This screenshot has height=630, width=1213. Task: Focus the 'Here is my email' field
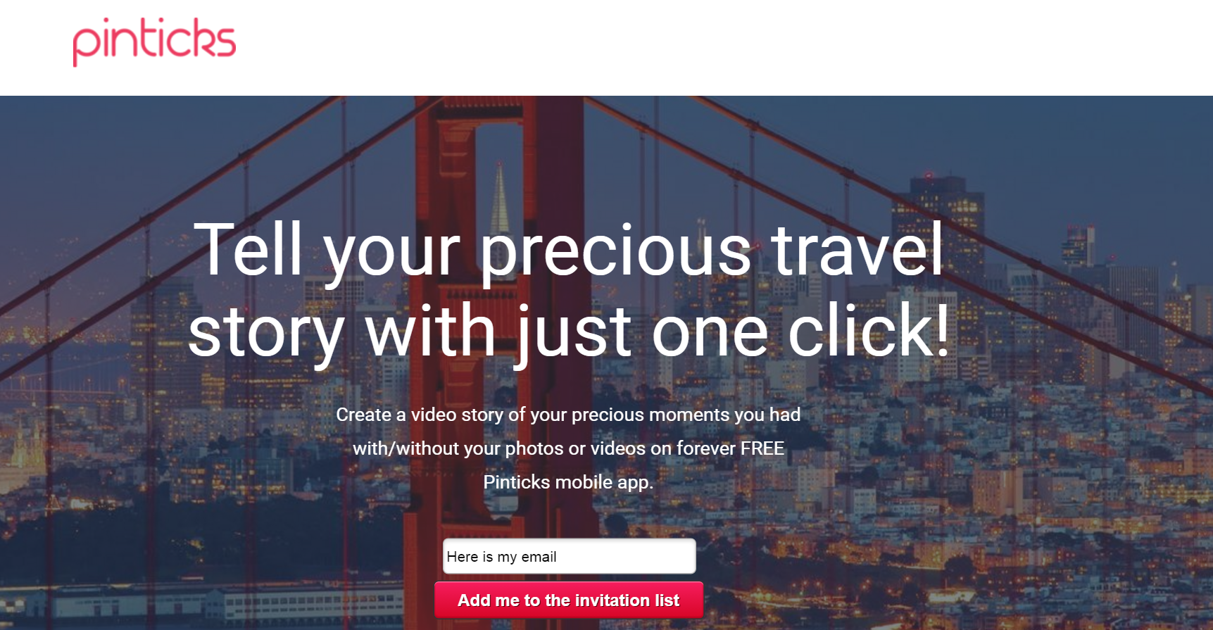click(569, 556)
